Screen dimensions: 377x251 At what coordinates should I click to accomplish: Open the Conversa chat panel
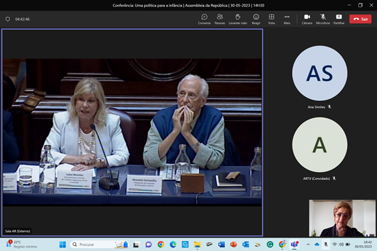pyautogui.click(x=204, y=19)
